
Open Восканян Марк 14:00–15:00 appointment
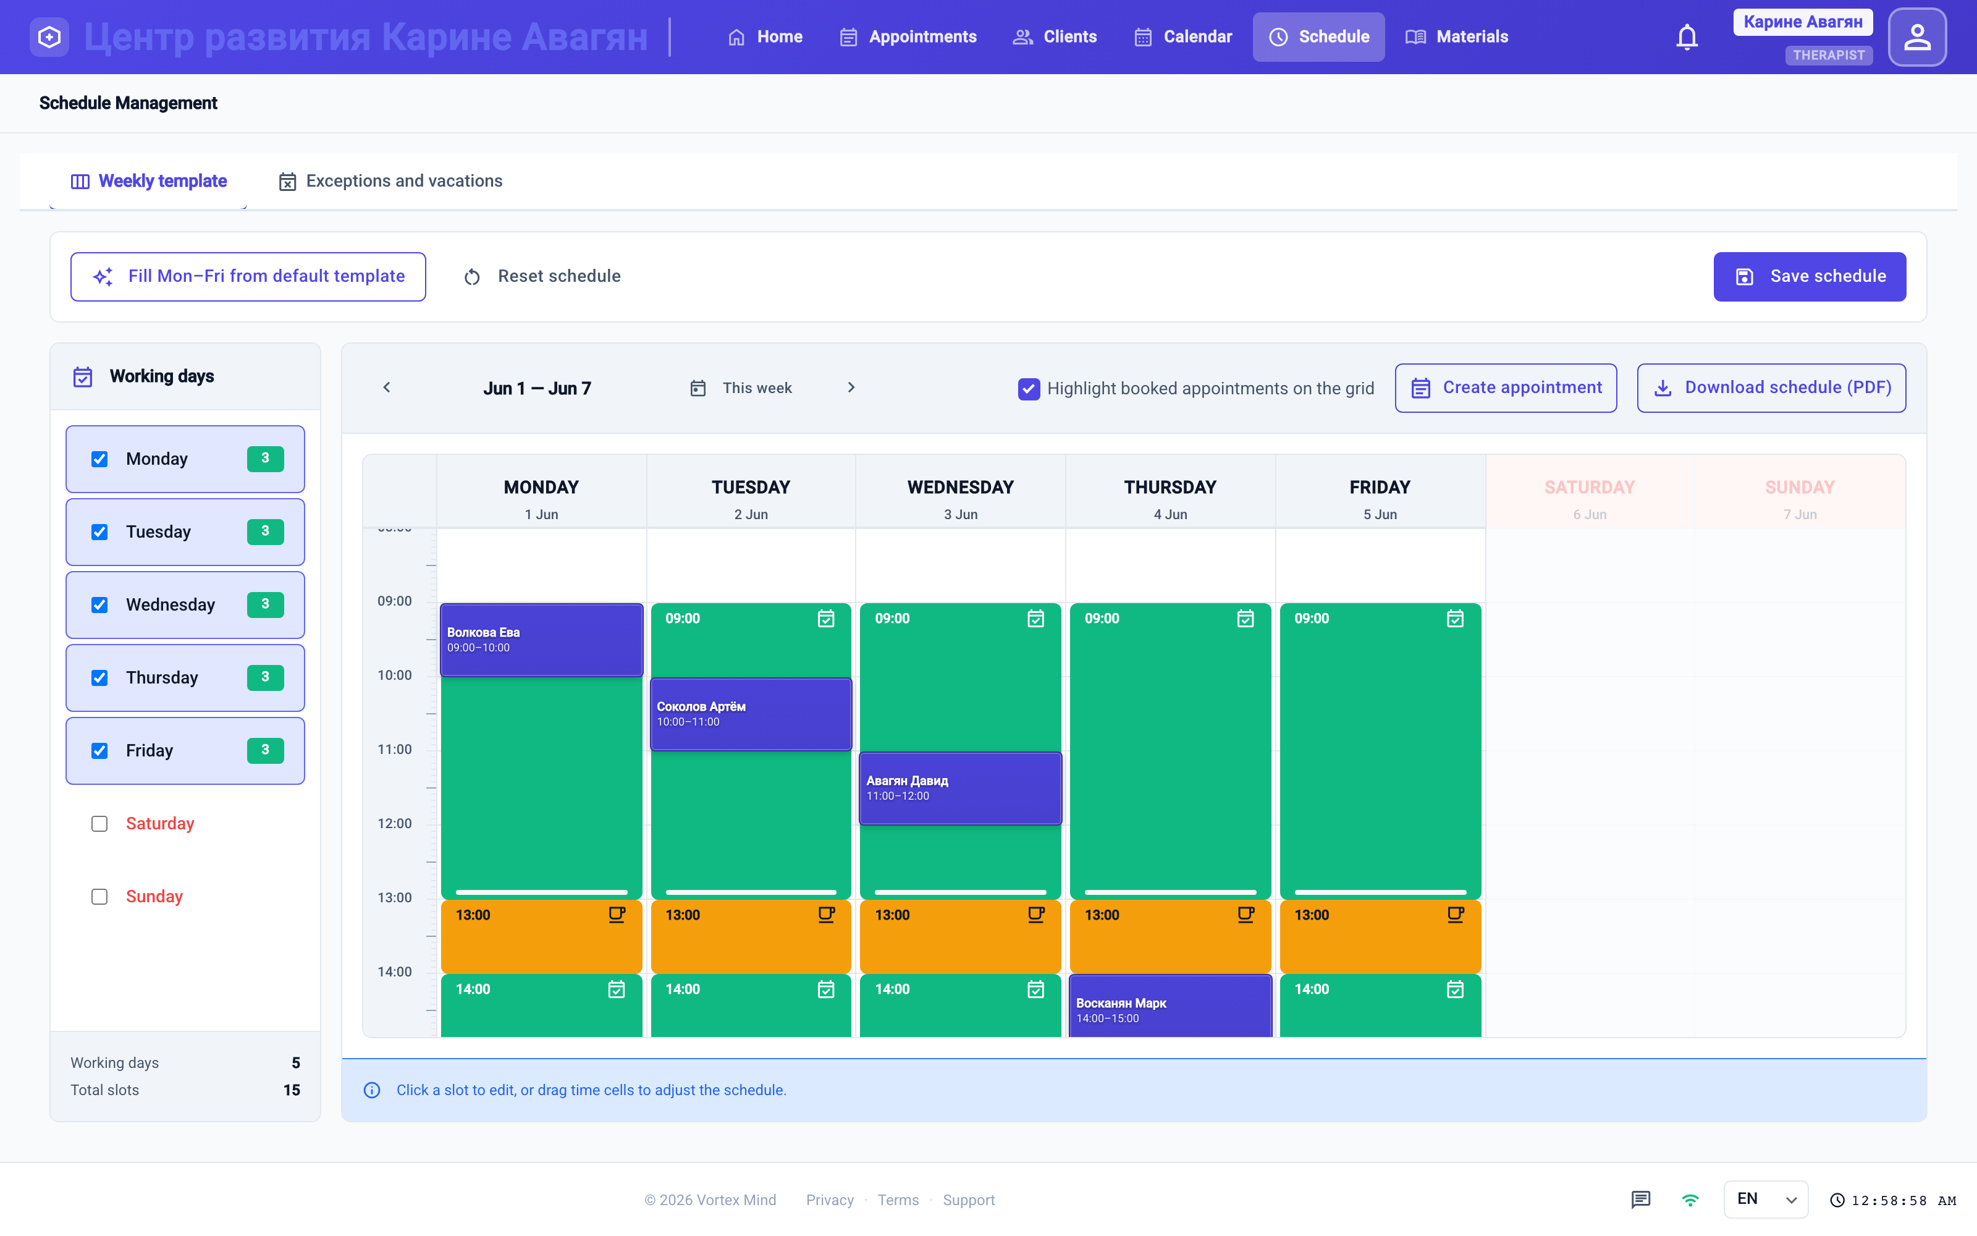click(x=1171, y=1006)
